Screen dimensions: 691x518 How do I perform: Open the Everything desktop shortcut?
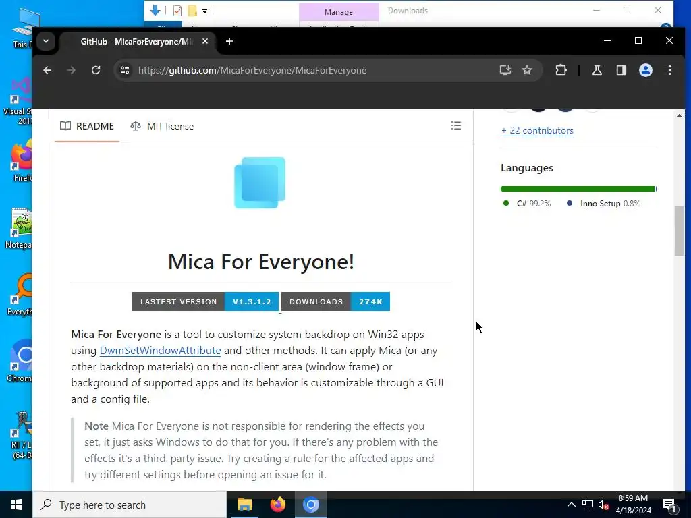(20, 295)
